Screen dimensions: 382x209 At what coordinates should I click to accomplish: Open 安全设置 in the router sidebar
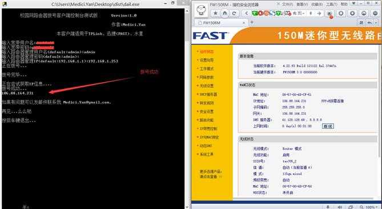[x=207, y=111]
